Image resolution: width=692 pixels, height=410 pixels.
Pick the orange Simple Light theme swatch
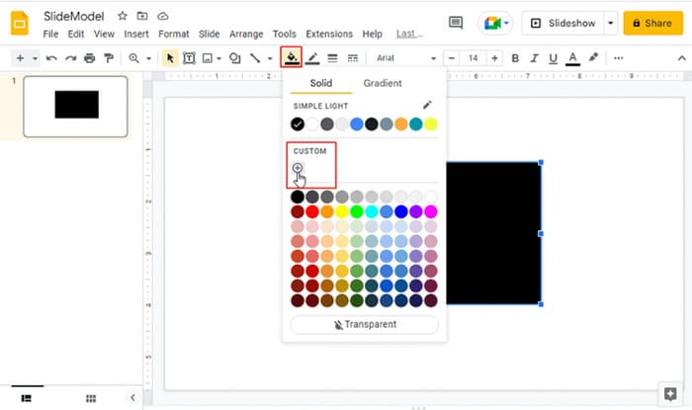click(x=401, y=124)
